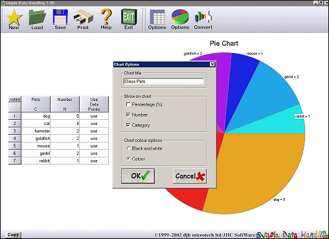Click the Number column header
The image size is (329, 239).
point(65,104)
